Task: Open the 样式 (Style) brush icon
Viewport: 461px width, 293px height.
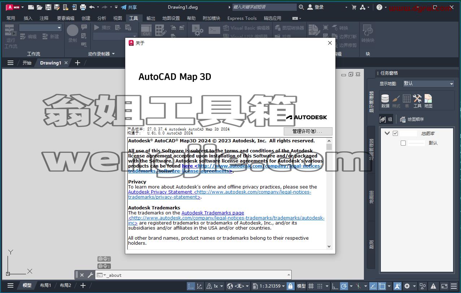Action: point(396,101)
